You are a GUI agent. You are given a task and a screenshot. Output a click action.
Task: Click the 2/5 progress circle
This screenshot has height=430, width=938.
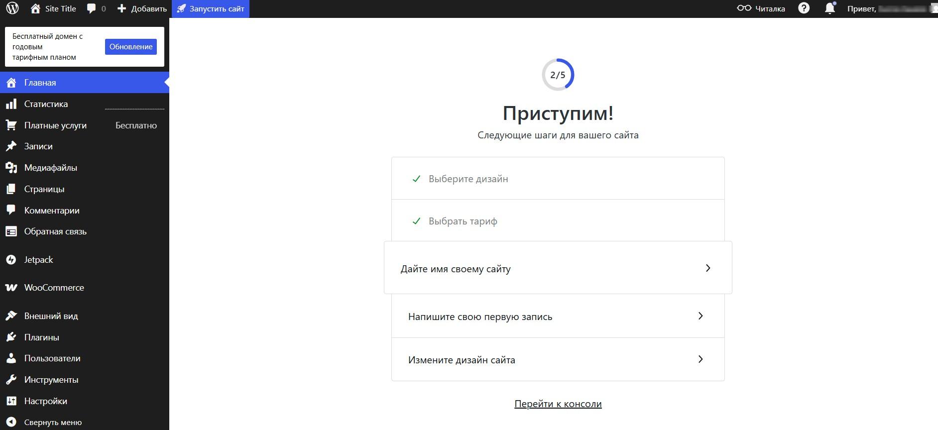coord(558,75)
